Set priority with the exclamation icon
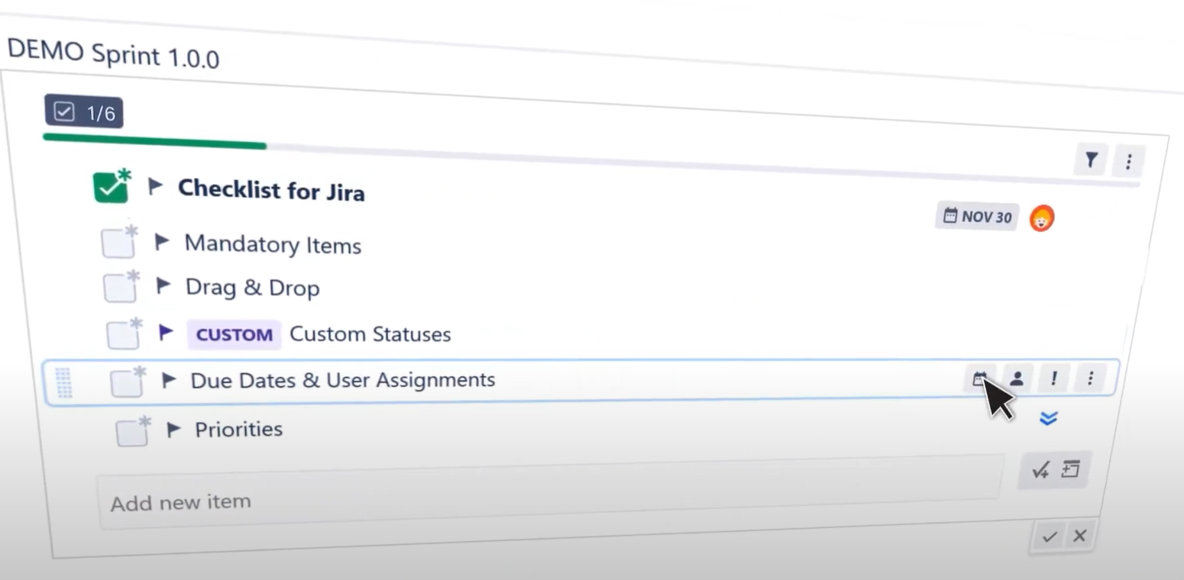The image size is (1184, 580). pyautogui.click(x=1053, y=377)
